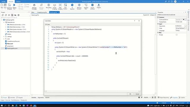Open the zoom percentage dropdown
Viewport: 190px width, 107px height.
pos(150,97)
